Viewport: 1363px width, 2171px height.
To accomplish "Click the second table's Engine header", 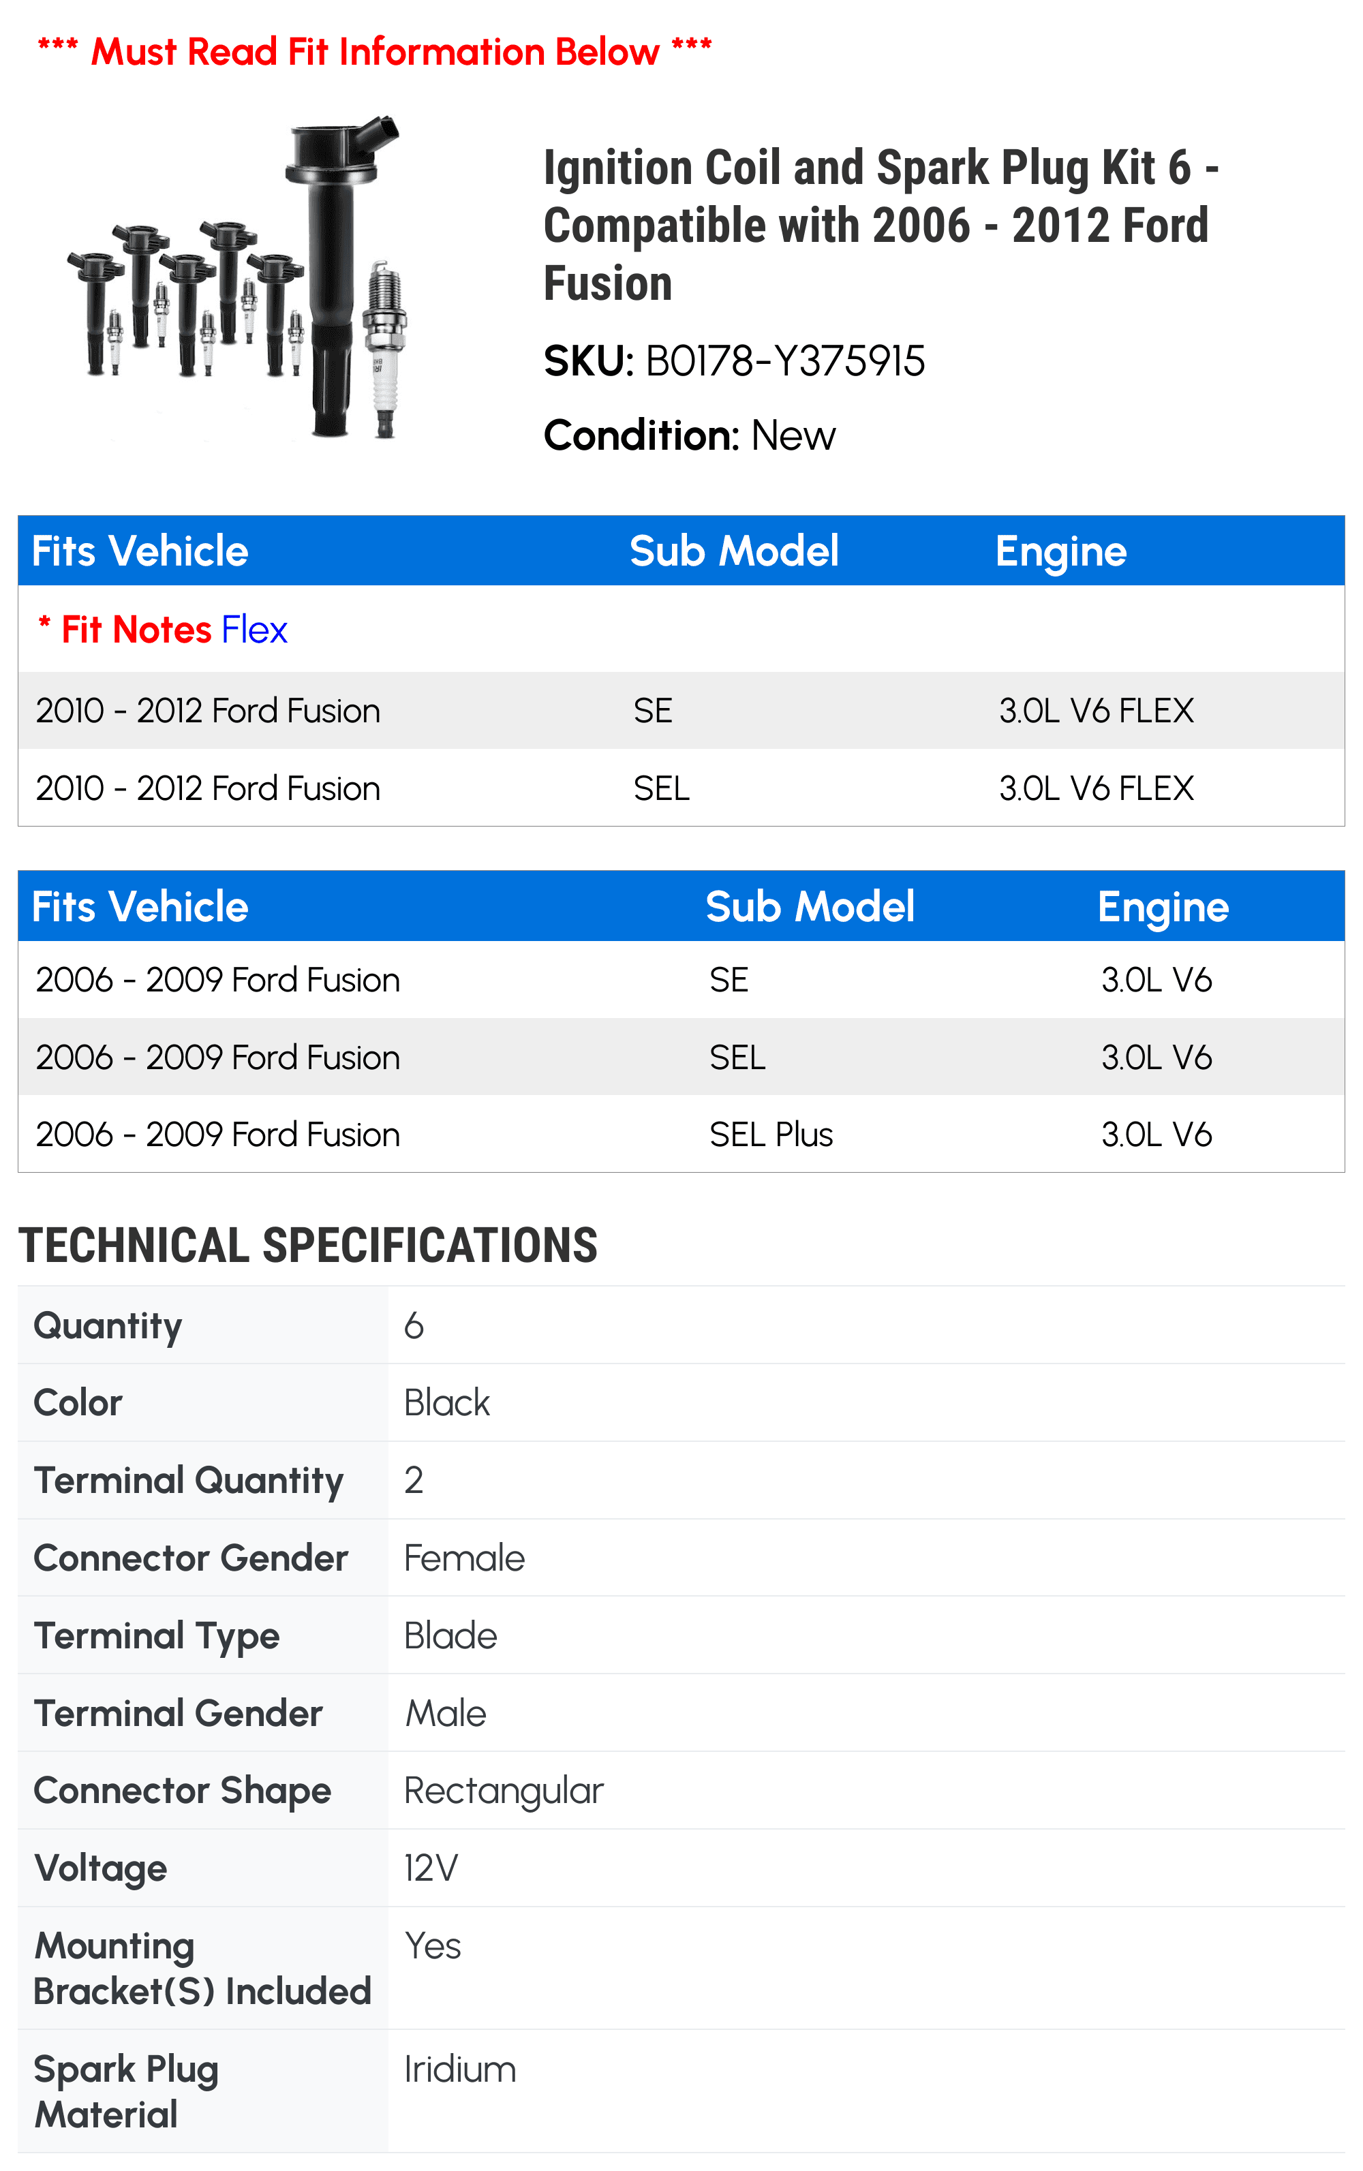I will pos(1163,906).
